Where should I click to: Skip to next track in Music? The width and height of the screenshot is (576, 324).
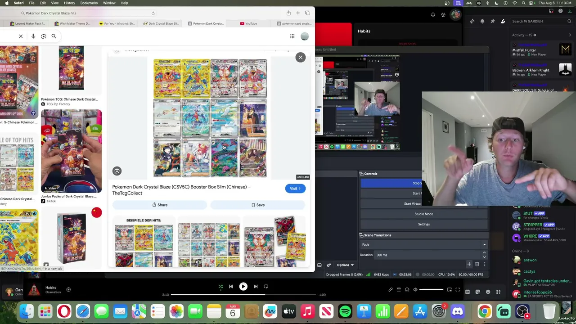click(255, 286)
